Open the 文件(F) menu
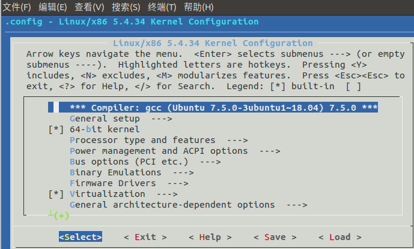Image resolution: width=414 pixels, height=249 pixels. [17, 7]
